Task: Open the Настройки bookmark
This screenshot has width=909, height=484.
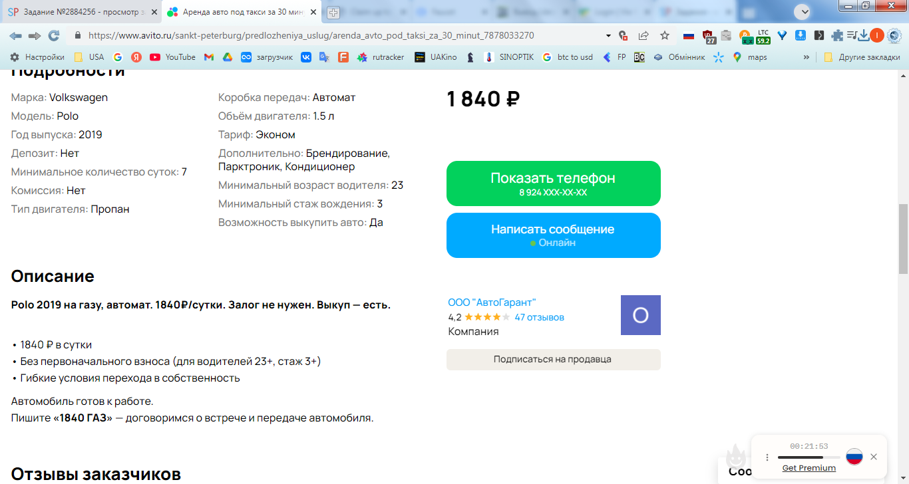Action: point(37,57)
